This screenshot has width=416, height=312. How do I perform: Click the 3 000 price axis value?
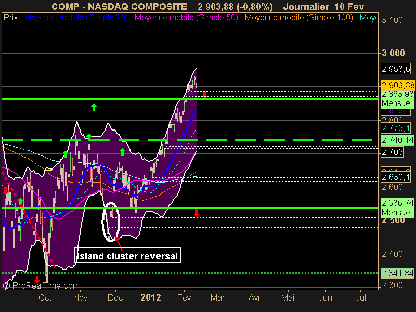pos(393,53)
